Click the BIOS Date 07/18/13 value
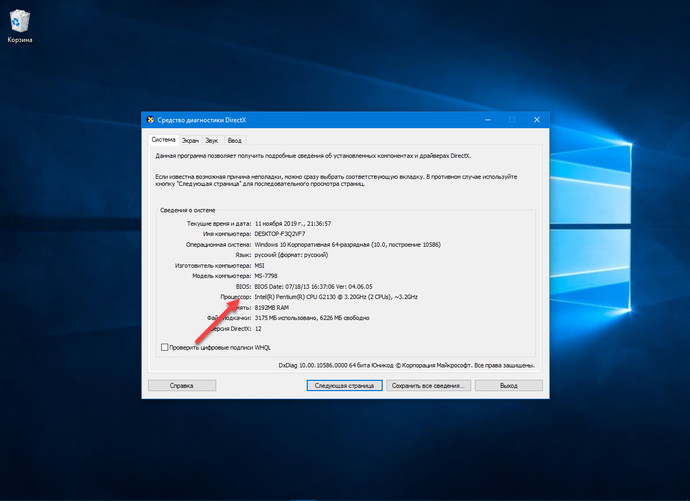Image resolution: width=690 pixels, height=501 pixels. (313, 287)
